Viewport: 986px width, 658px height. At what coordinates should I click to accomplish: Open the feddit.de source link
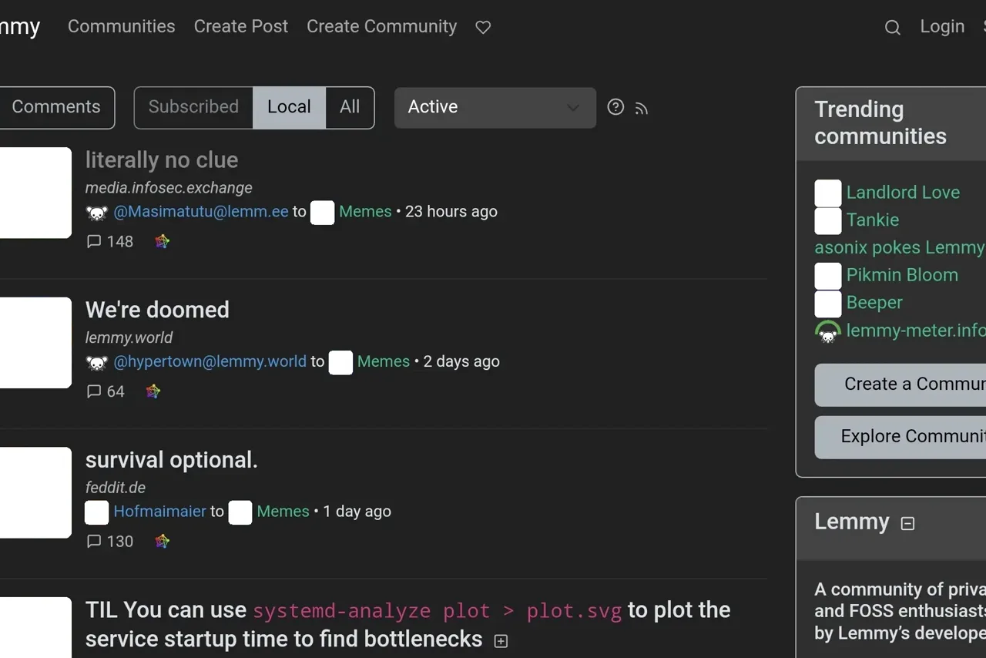116,488
